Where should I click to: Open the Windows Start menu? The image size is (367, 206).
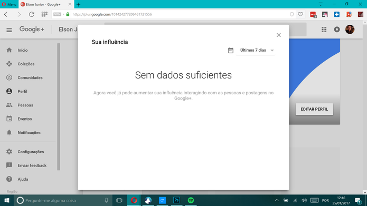pos(7,200)
